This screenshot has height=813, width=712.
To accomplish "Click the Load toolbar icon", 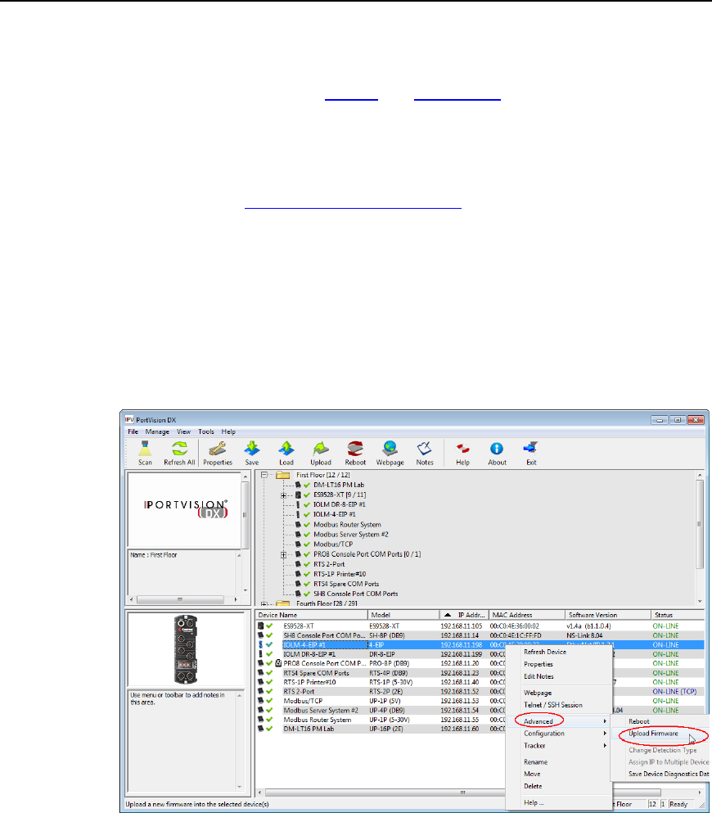I will click(286, 453).
